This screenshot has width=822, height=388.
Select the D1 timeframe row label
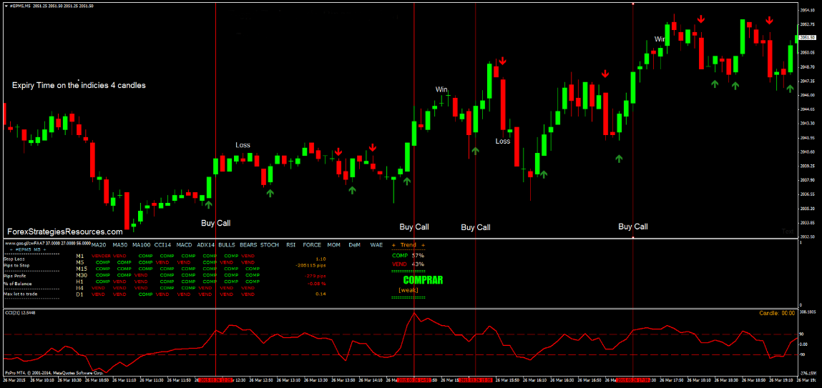coord(79,294)
